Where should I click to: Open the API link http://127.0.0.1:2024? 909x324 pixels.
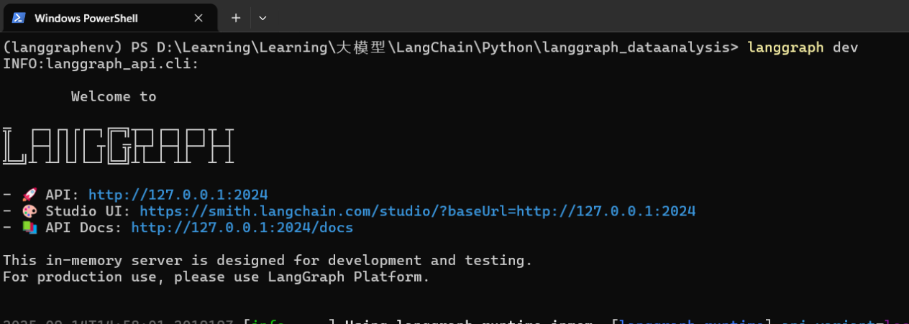[x=178, y=194]
